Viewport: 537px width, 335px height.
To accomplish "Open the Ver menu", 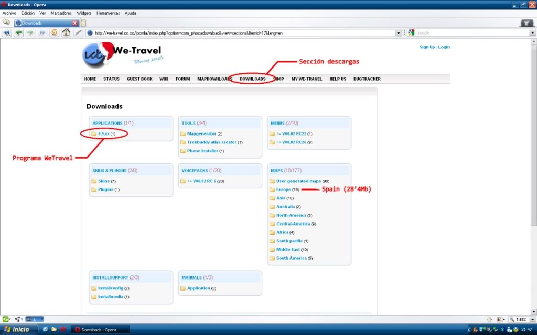I will (x=42, y=13).
